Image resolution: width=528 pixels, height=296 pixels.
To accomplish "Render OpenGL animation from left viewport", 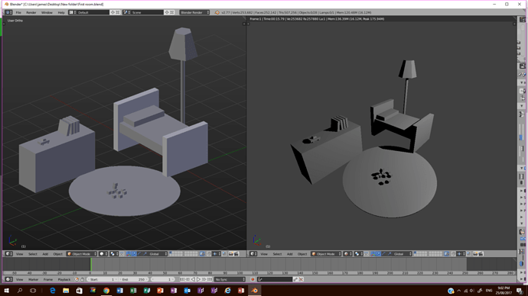I will click(236, 254).
